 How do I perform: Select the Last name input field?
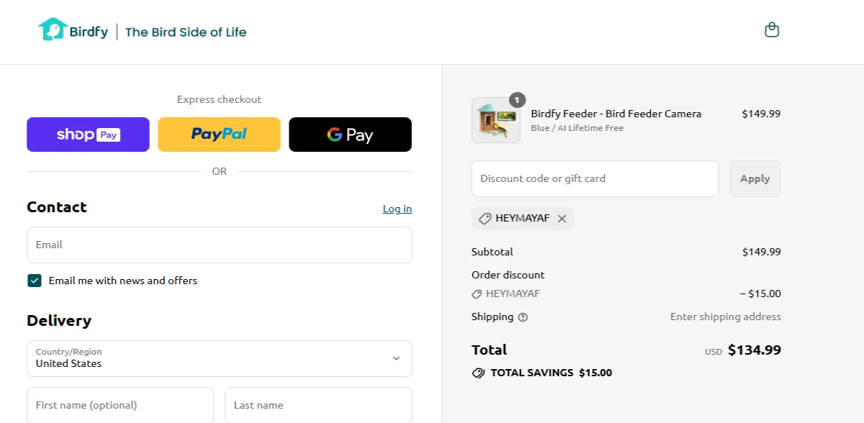318,405
